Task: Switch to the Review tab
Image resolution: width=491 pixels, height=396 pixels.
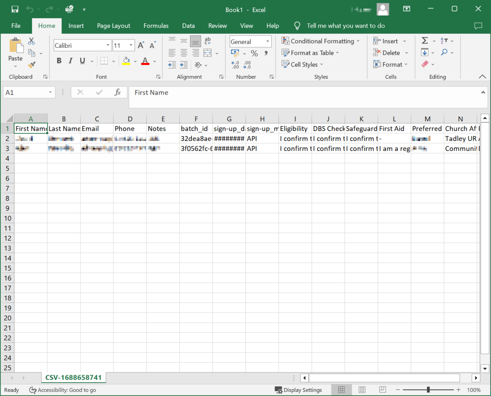Action: pos(217,26)
